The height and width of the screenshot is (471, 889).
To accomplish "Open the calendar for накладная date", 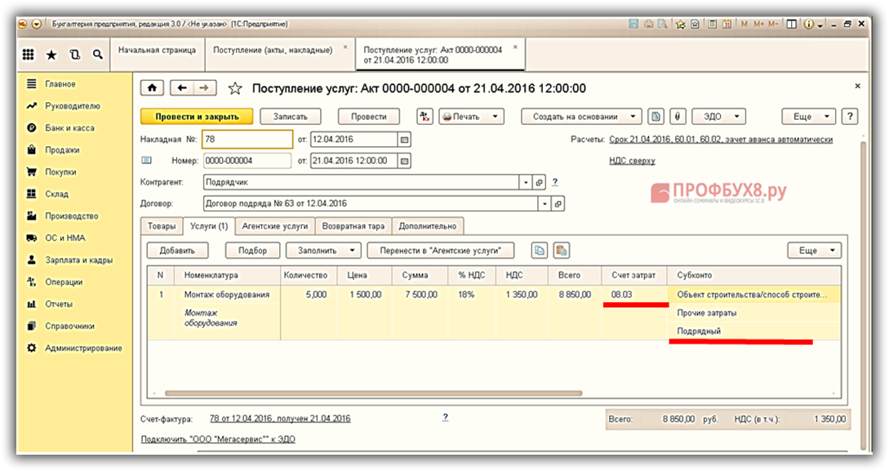I will point(404,140).
